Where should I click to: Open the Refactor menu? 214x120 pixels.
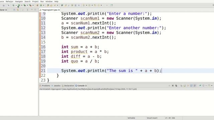9,1
